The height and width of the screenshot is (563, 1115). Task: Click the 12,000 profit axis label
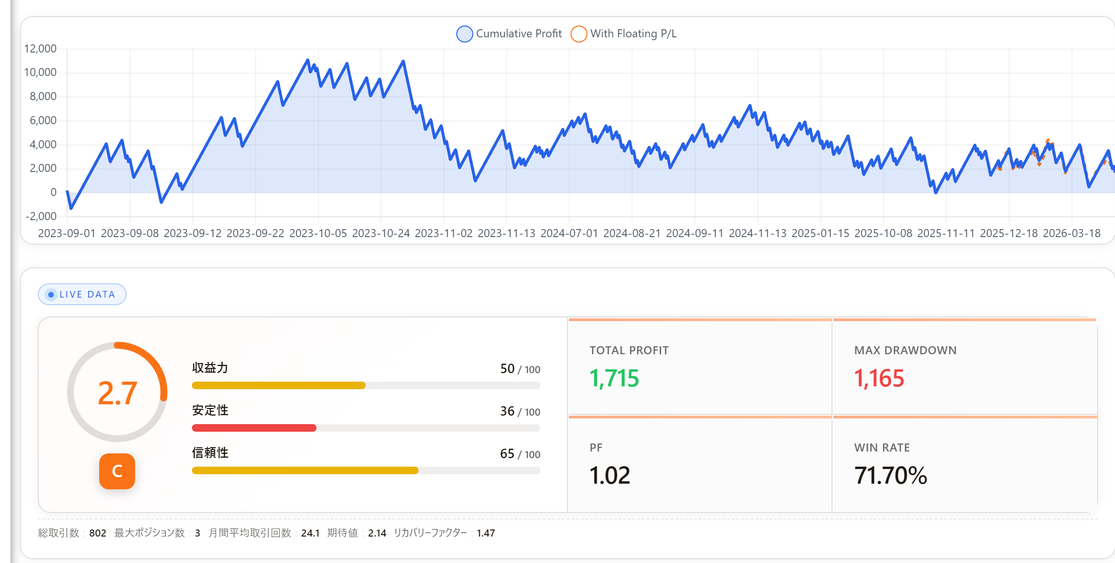(40, 49)
